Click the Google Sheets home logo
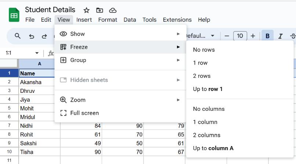 click(x=14, y=15)
